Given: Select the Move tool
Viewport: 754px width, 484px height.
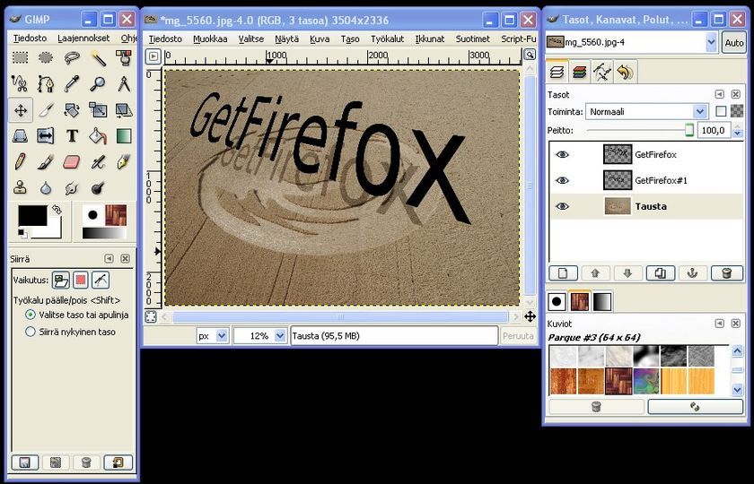Looking at the screenshot, I should coord(20,110).
